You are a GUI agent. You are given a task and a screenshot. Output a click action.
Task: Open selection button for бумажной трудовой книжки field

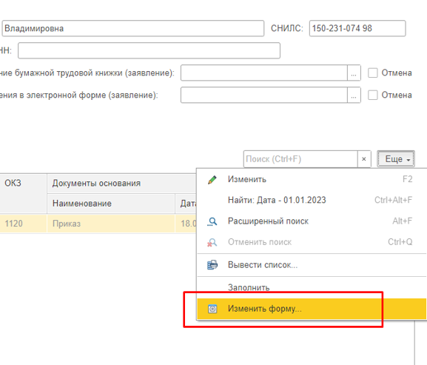(x=354, y=73)
